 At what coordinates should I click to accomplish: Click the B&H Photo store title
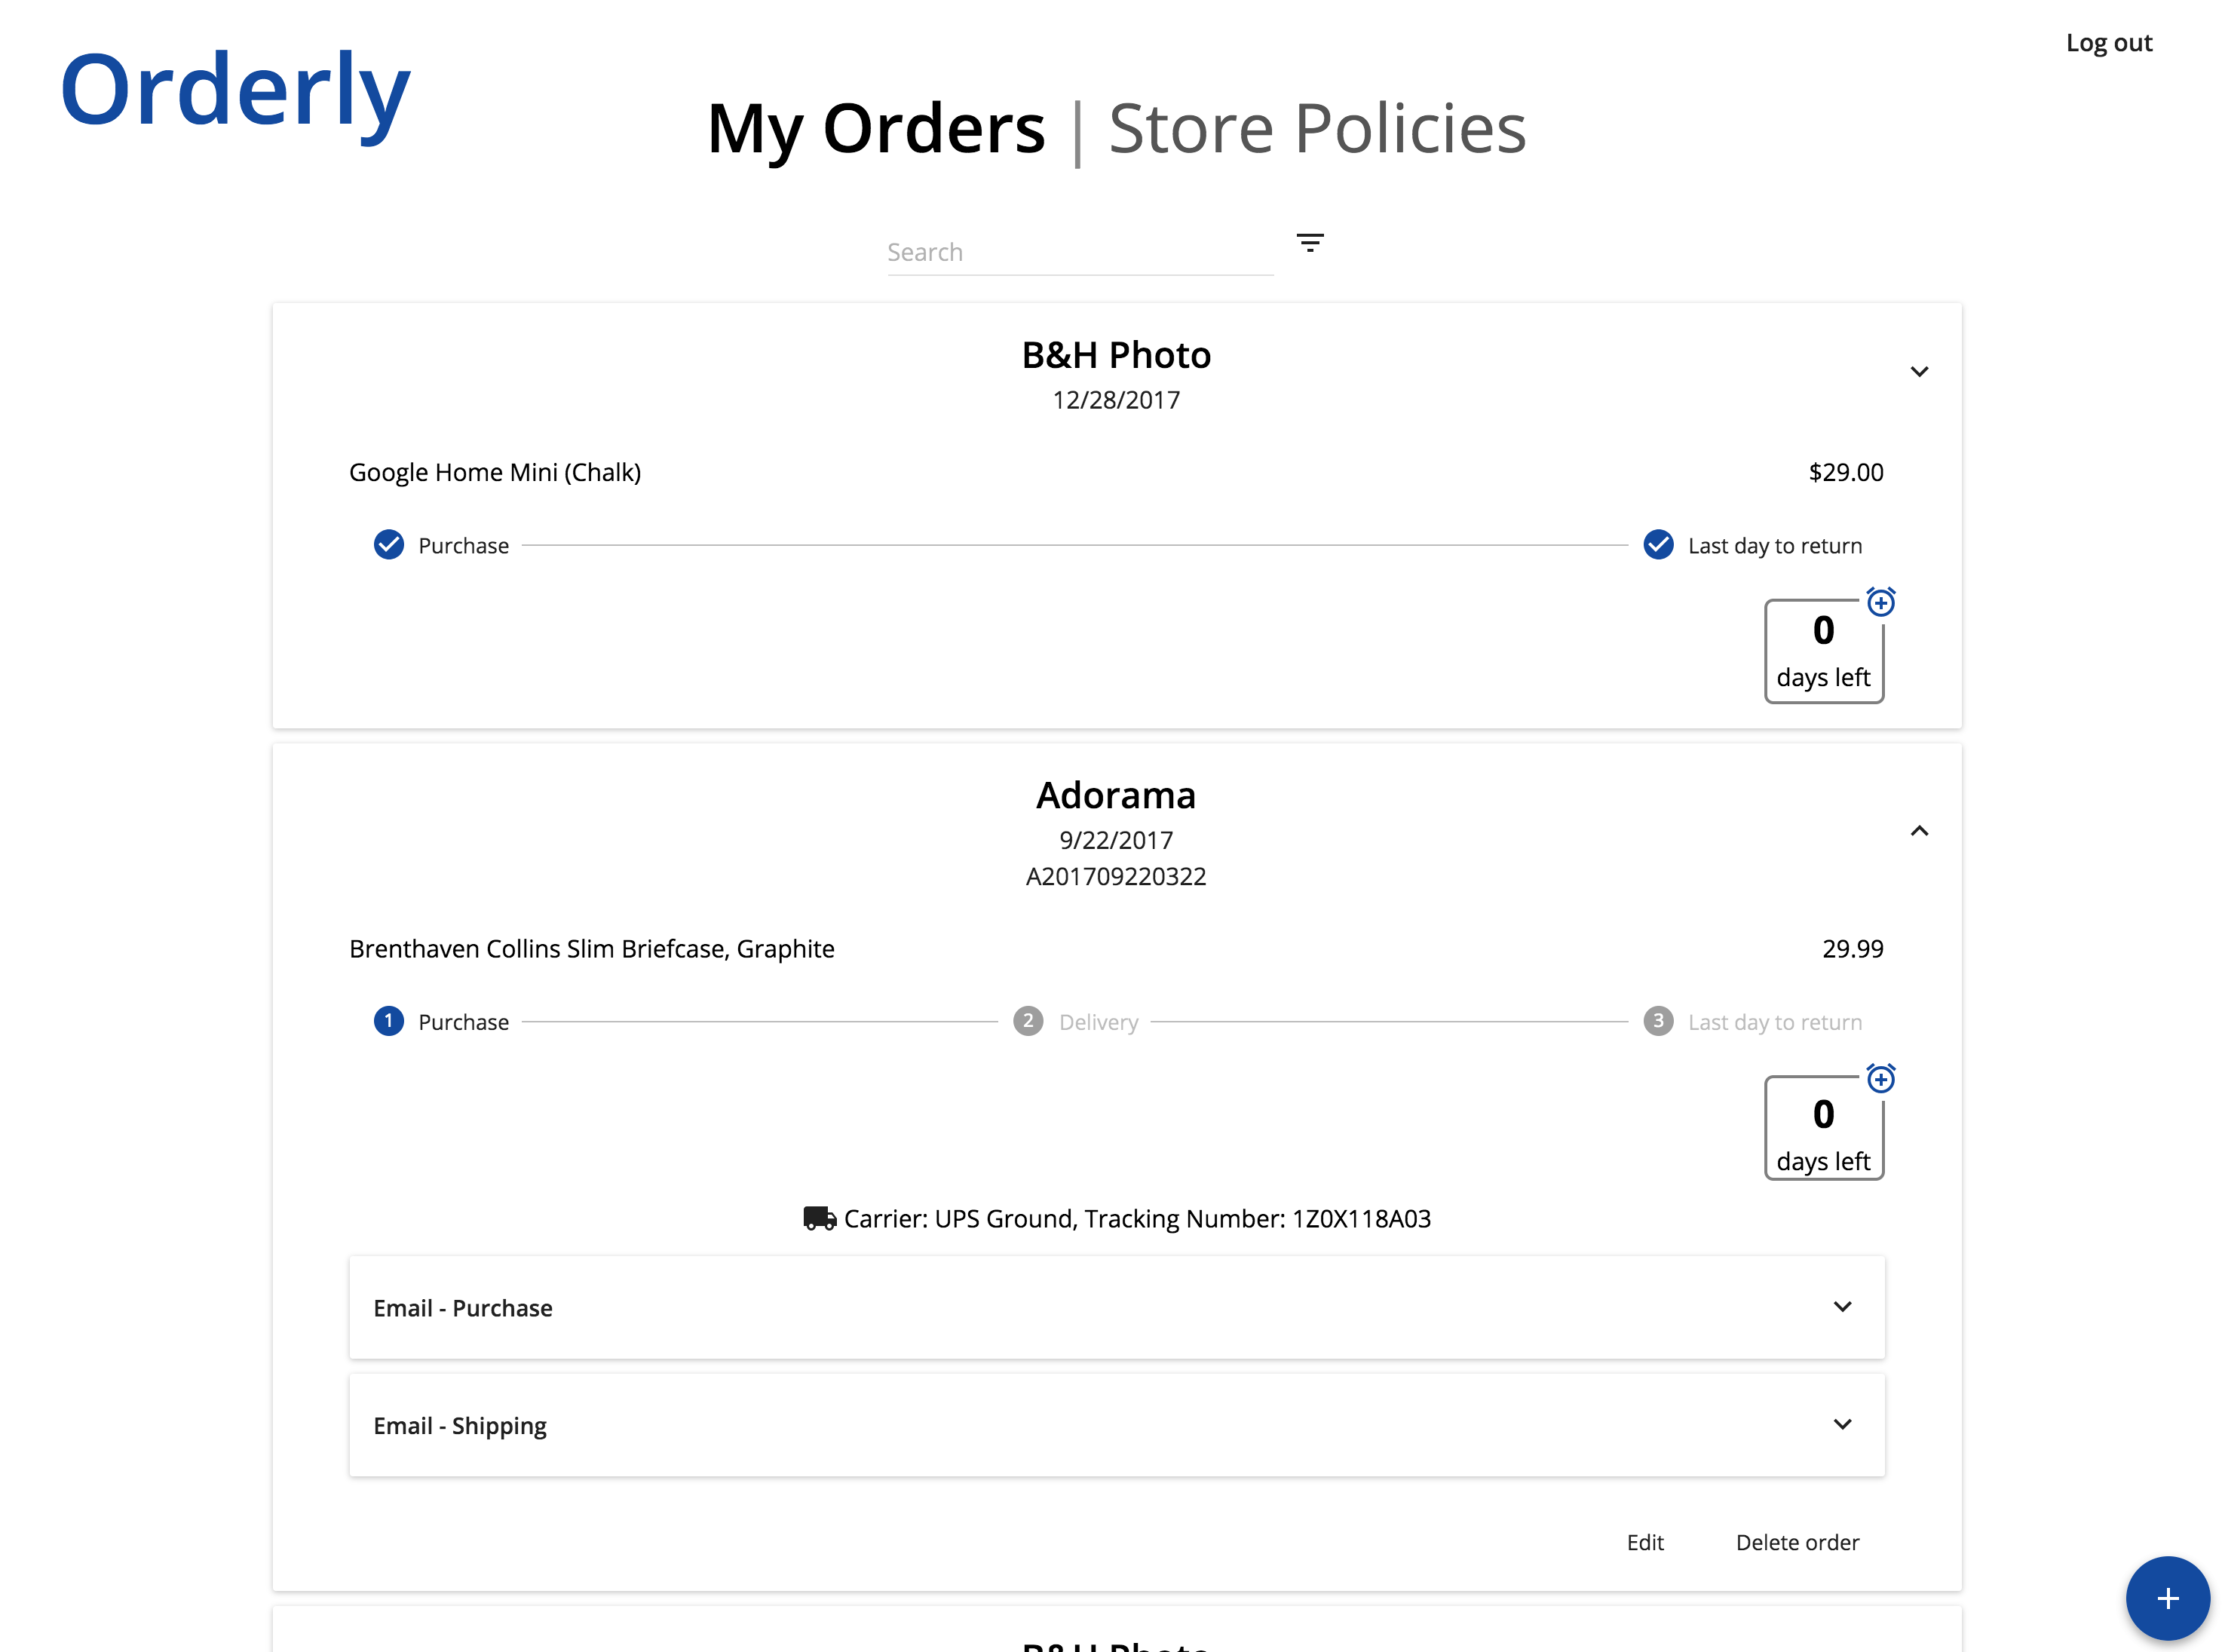1115,355
